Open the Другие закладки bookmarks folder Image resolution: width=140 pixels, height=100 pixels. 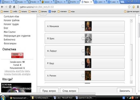(132, 11)
